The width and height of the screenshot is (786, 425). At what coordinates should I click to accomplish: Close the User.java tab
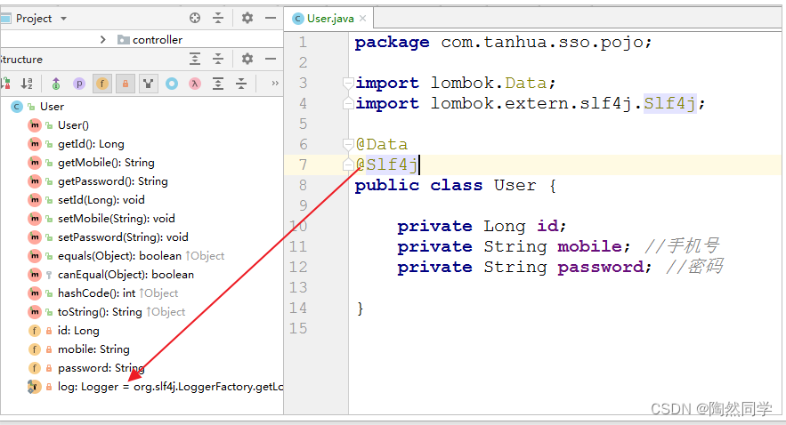[x=363, y=19]
